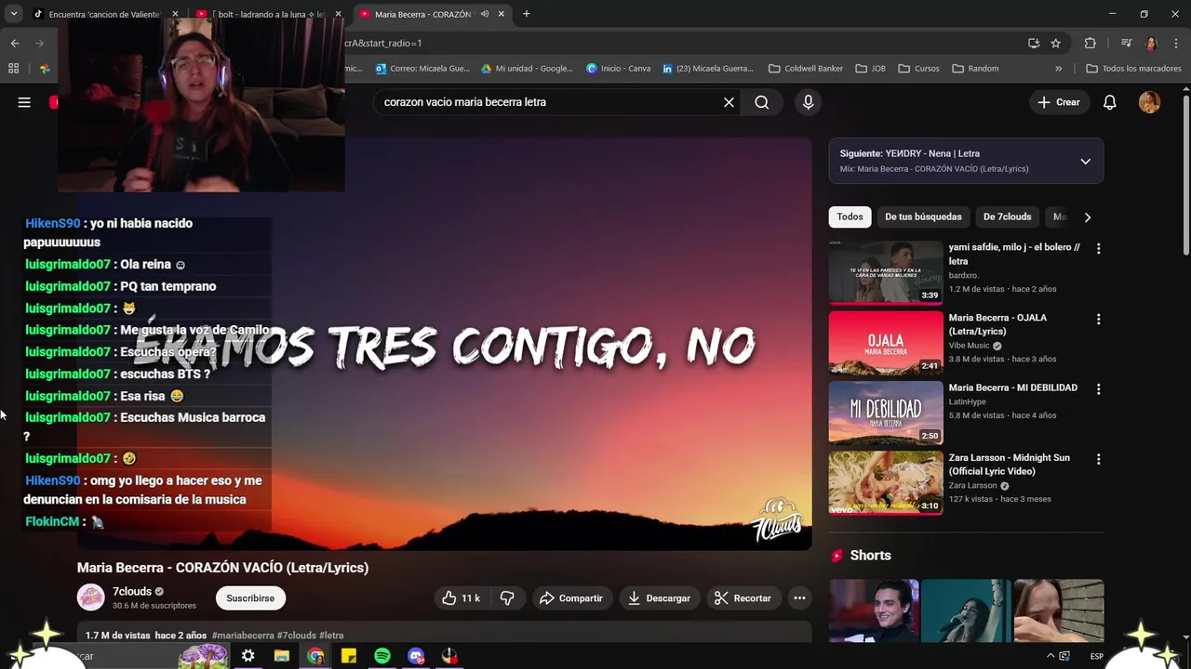Open 'Correo: Micaela Gue...' bookmark
The width and height of the screenshot is (1191, 669).
(422, 68)
